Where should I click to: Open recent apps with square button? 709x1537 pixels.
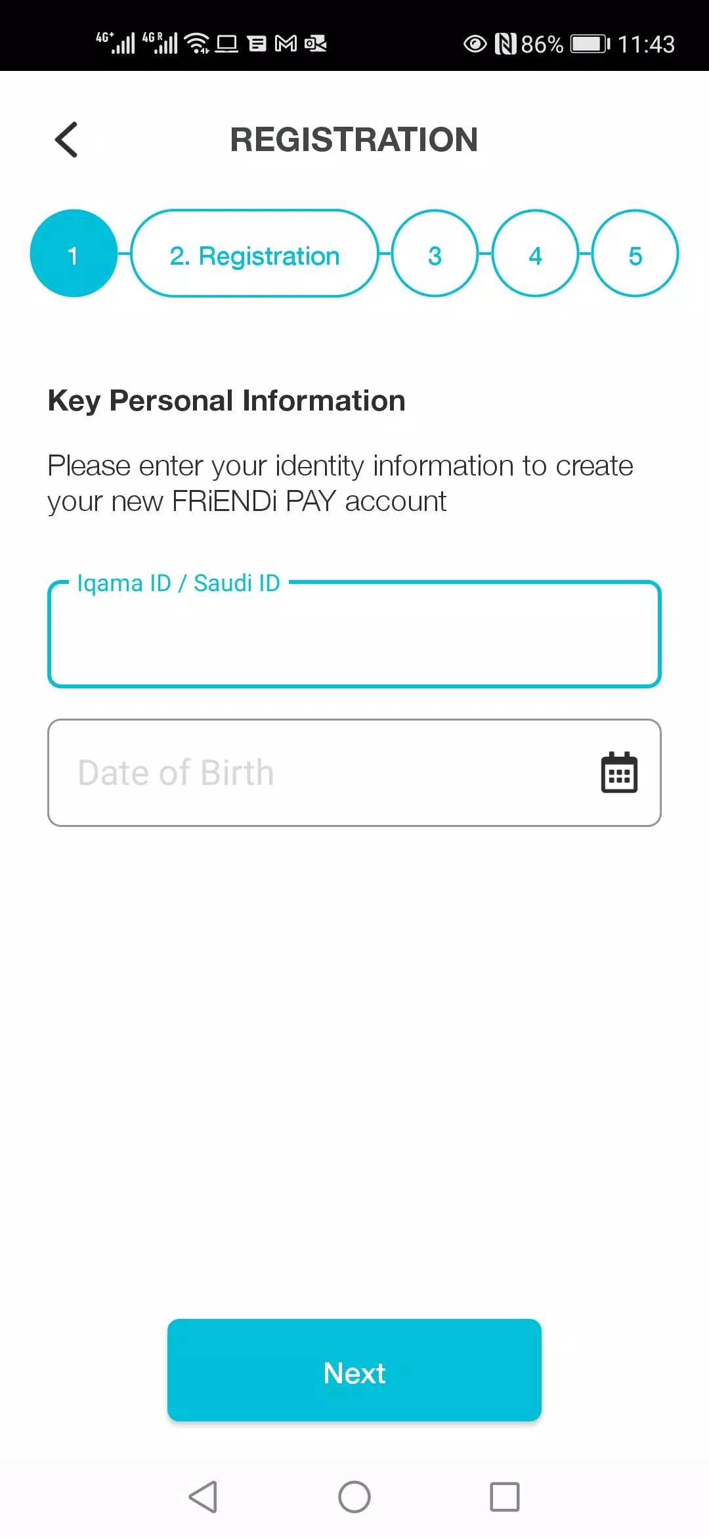click(504, 1497)
